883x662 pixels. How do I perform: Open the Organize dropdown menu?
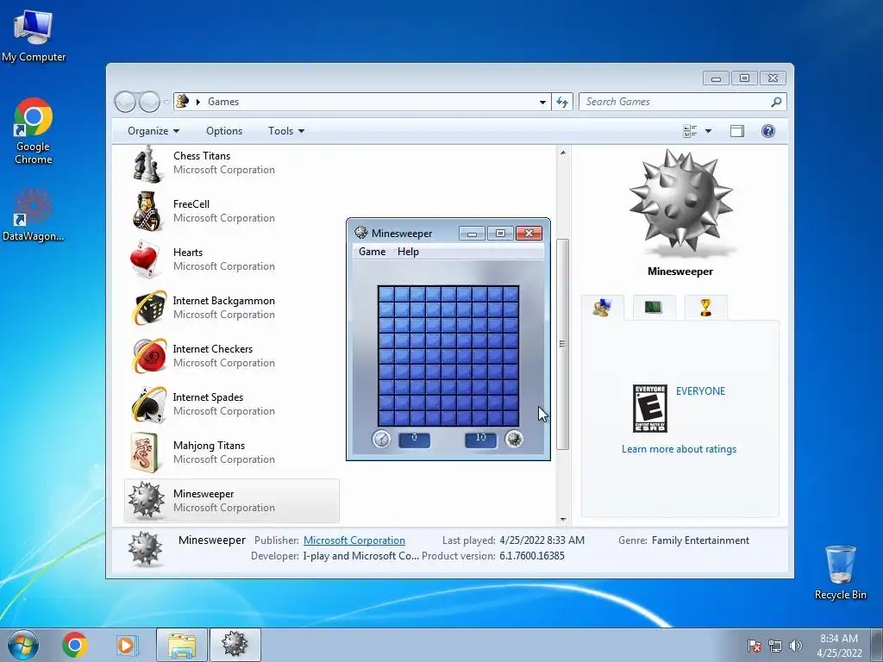(153, 131)
